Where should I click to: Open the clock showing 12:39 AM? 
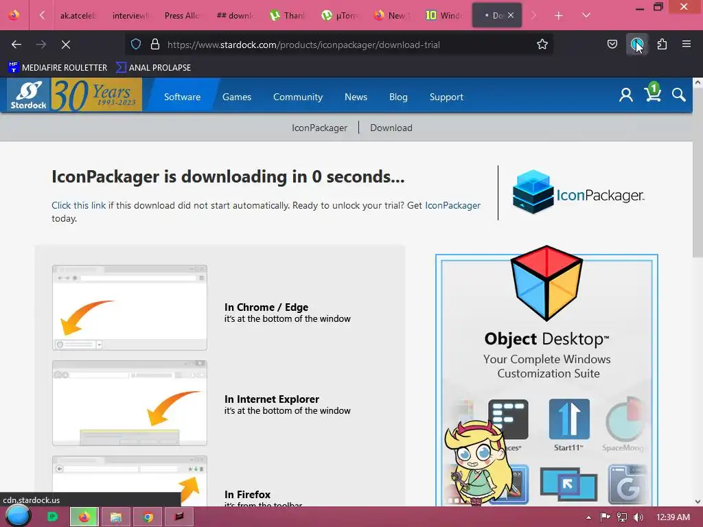tap(673, 517)
